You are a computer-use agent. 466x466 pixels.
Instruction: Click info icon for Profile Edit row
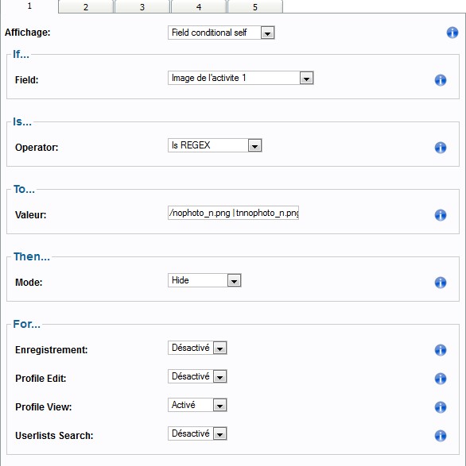point(441,379)
